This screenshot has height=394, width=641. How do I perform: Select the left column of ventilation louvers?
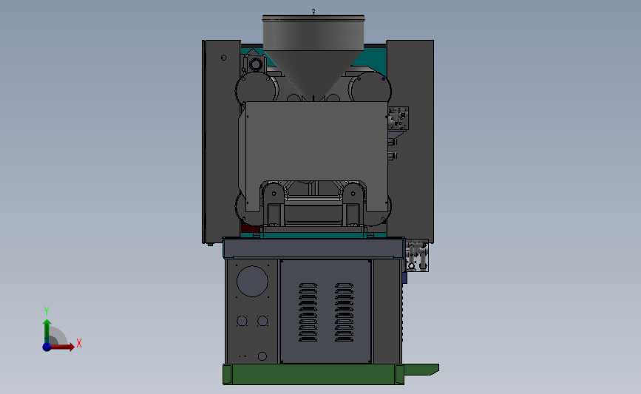tap(308, 312)
